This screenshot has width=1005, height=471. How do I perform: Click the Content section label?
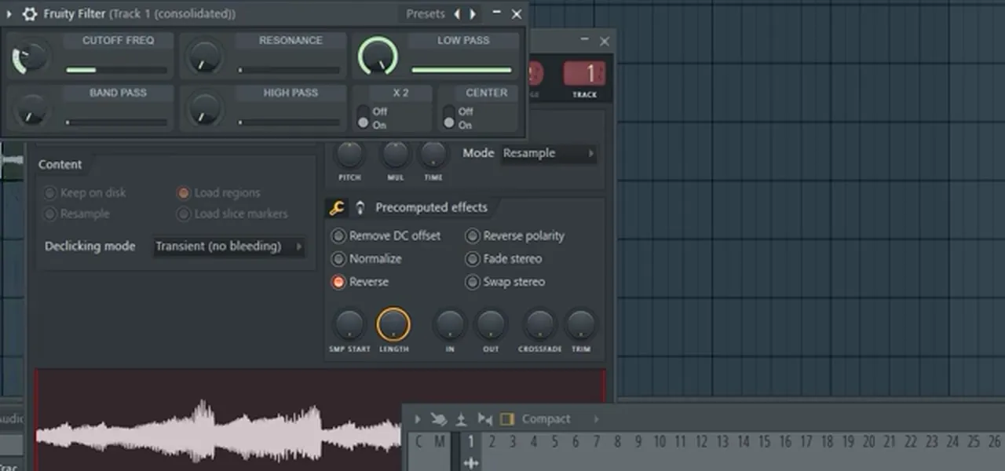click(60, 165)
